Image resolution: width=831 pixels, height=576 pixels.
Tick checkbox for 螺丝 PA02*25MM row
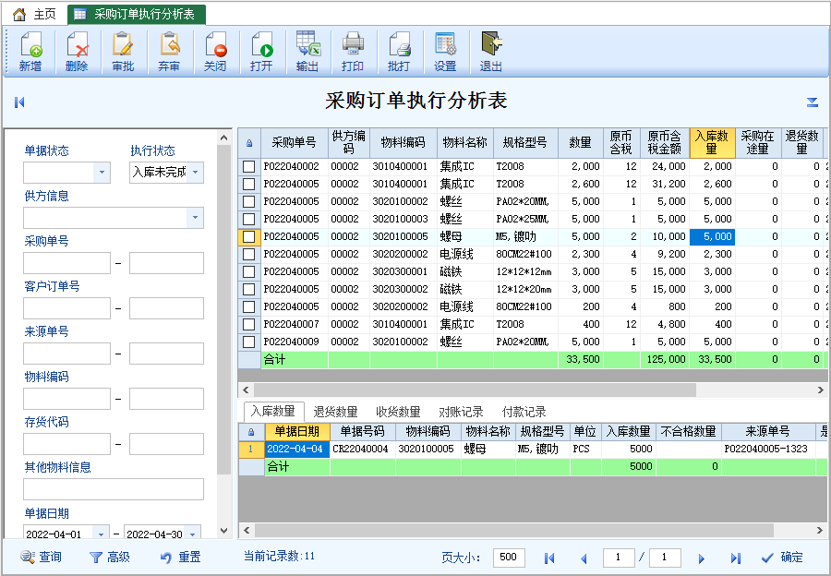[x=249, y=219]
